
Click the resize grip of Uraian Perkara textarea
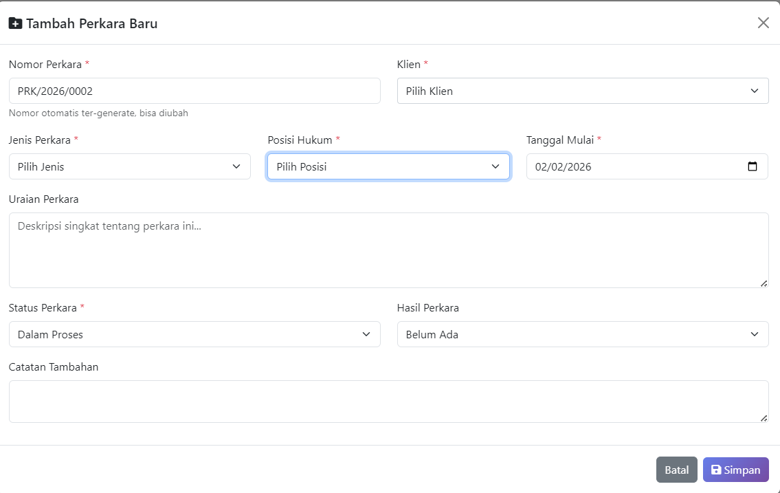click(764, 283)
